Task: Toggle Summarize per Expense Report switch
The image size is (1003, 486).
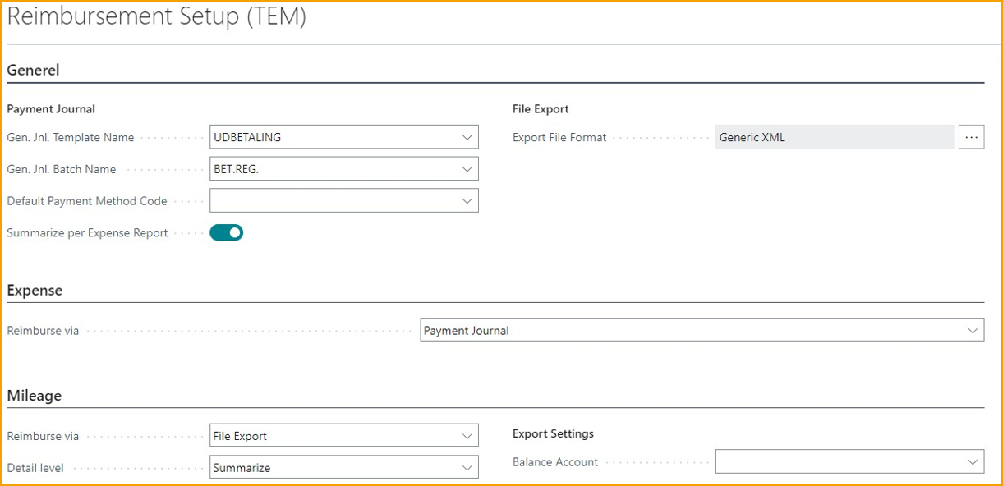Action: click(227, 233)
